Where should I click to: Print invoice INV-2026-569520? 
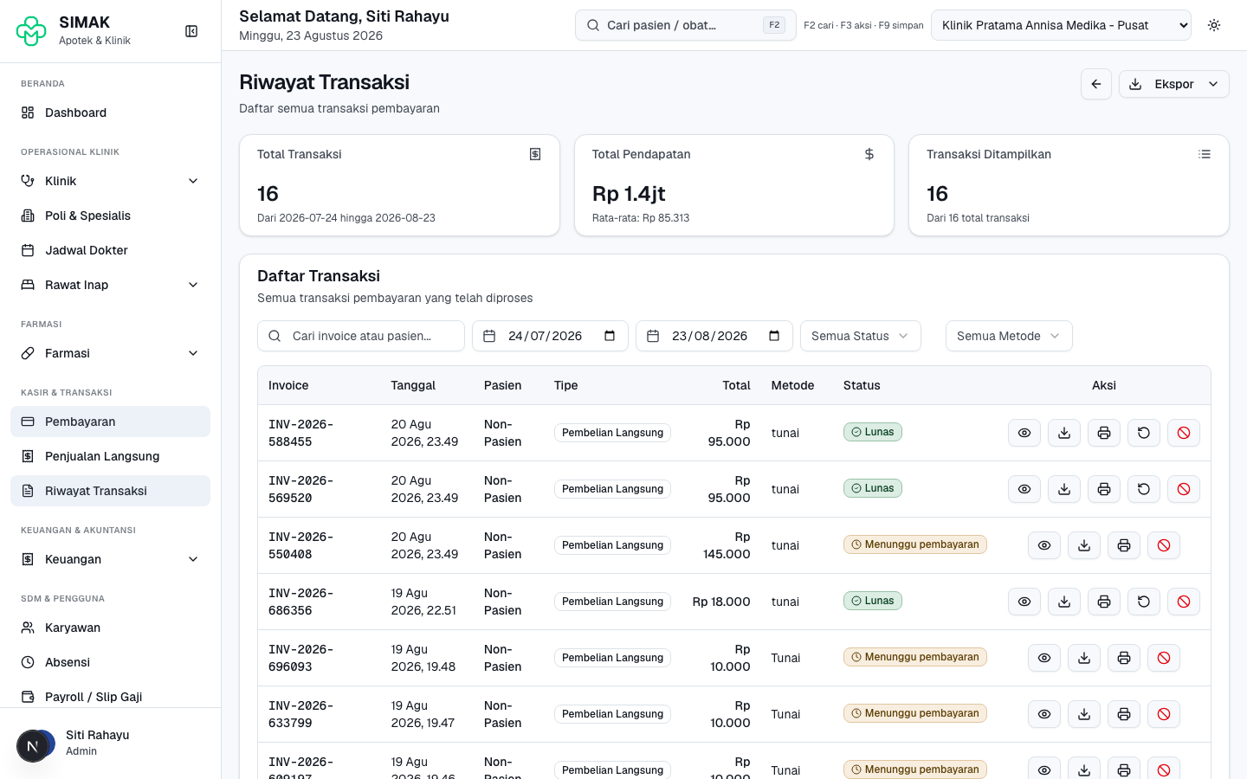tap(1104, 489)
